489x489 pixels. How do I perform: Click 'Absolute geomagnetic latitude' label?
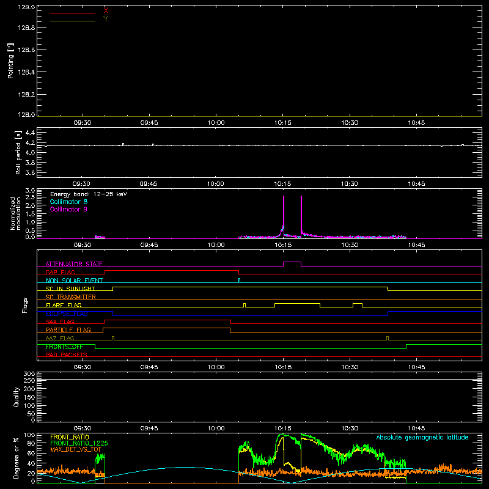422,437
